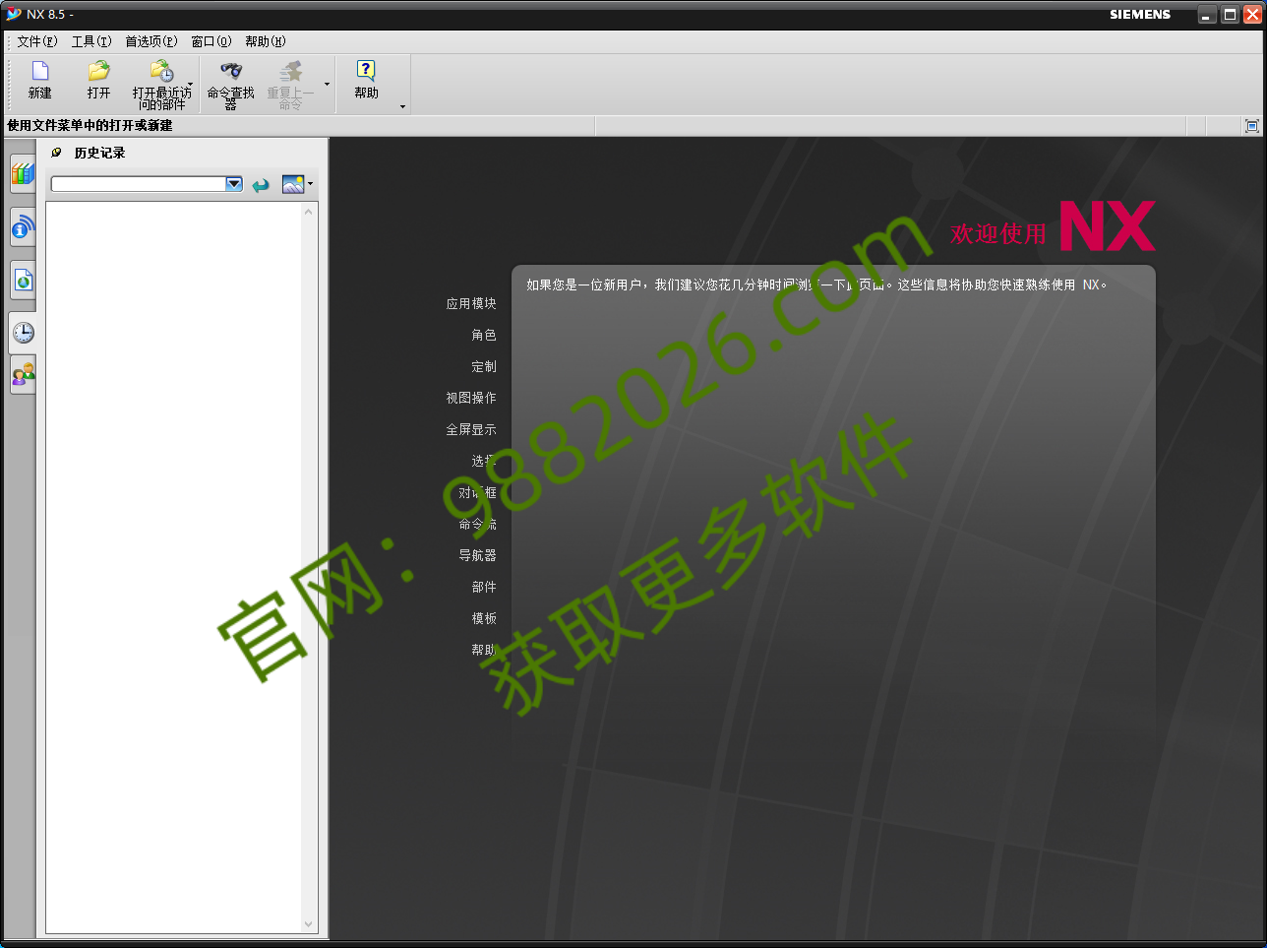Close the NX 8.5 window
The width and height of the screenshot is (1267, 948).
pos(1252,15)
